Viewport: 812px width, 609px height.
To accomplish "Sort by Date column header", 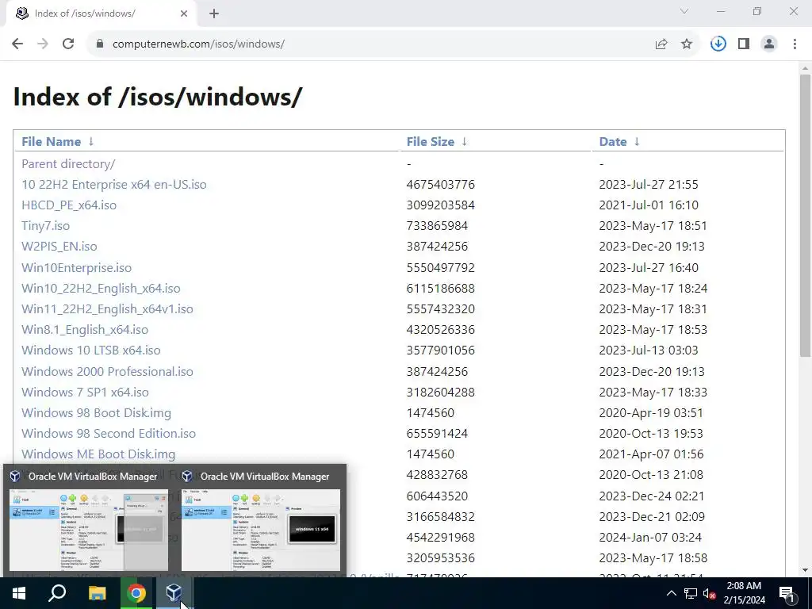I will tap(613, 141).
